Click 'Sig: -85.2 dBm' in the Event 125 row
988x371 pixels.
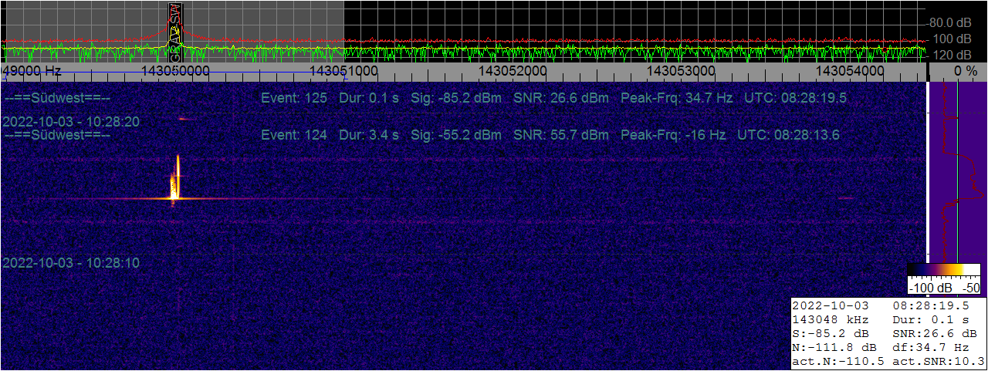pos(455,98)
